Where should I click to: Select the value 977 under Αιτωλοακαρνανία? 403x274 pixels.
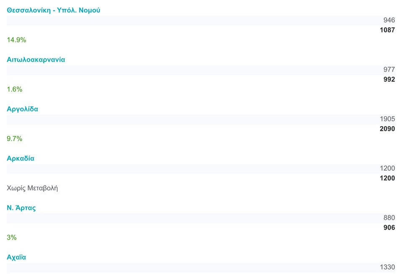[389, 70]
